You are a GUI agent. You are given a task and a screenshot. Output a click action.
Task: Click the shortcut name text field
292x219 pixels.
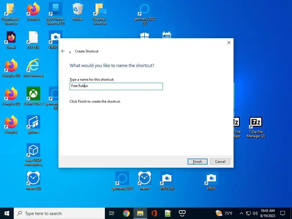[116, 86]
